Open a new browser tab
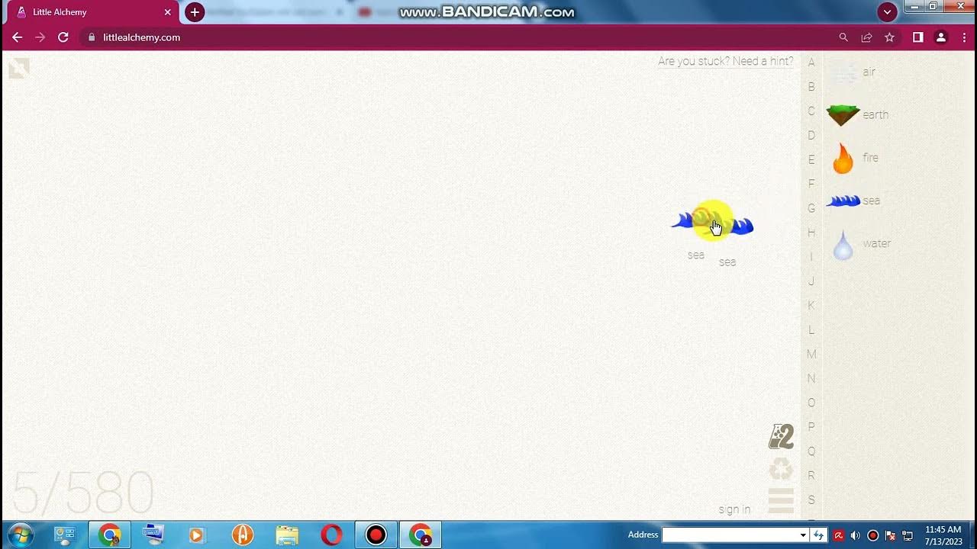Viewport: 977px width, 549px height. 195,12
